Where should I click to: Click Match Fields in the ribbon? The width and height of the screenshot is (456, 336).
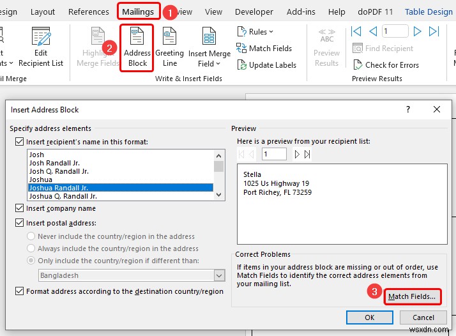point(264,49)
